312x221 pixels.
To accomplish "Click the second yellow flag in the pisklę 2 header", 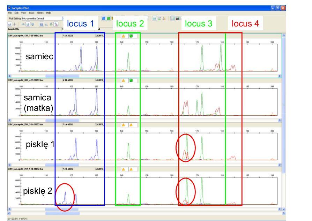I will [x=131, y=169].
